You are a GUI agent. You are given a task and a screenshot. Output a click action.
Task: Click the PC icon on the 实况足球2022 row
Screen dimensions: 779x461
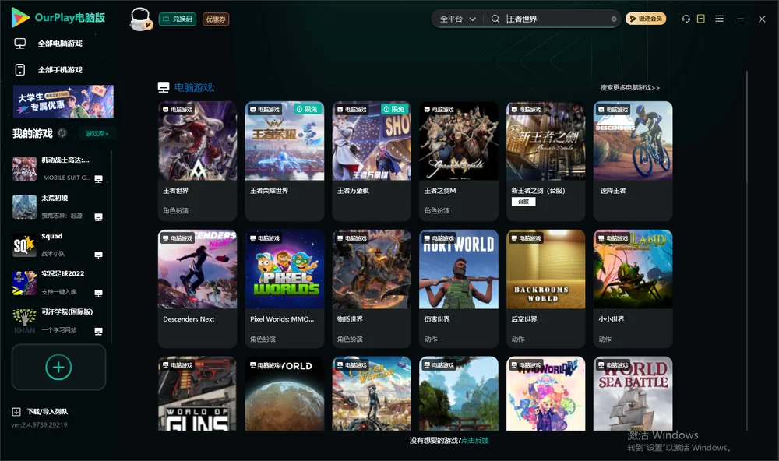(98, 293)
